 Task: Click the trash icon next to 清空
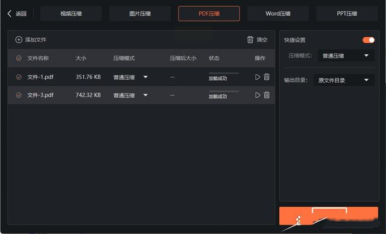(250, 40)
